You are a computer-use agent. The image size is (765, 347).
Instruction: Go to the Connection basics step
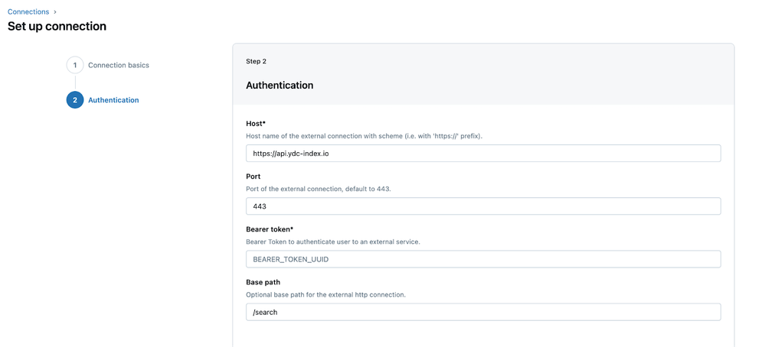[119, 65]
